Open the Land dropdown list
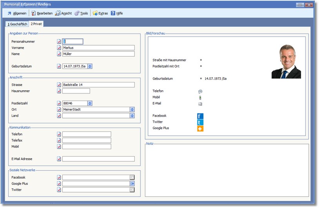 pos(132,116)
